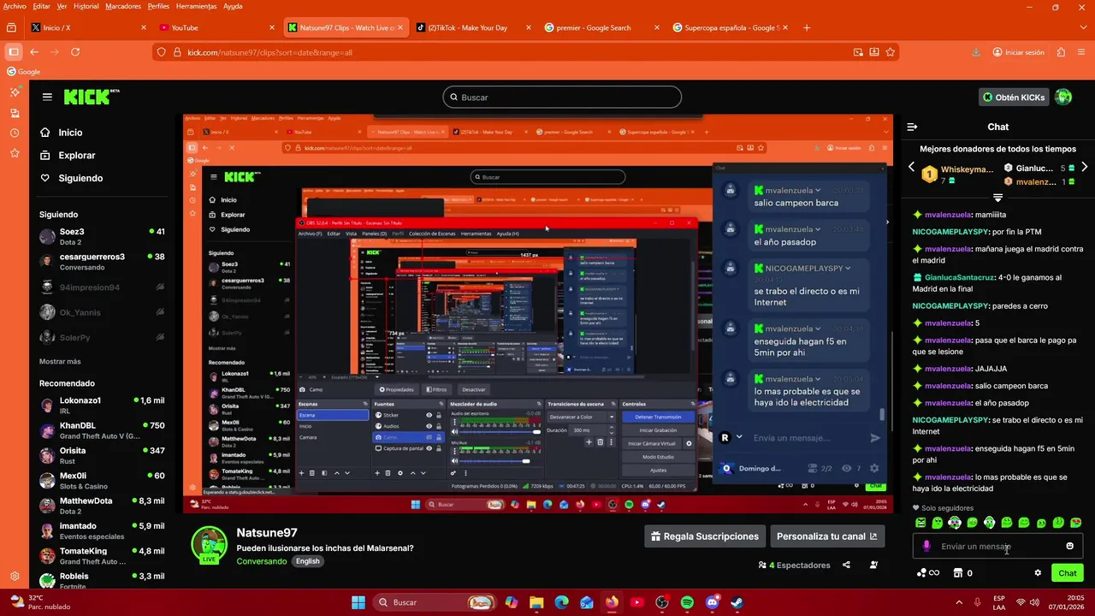This screenshot has width=1095, height=616.
Task: Open Spotify from the taskbar
Action: tap(687, 602)
